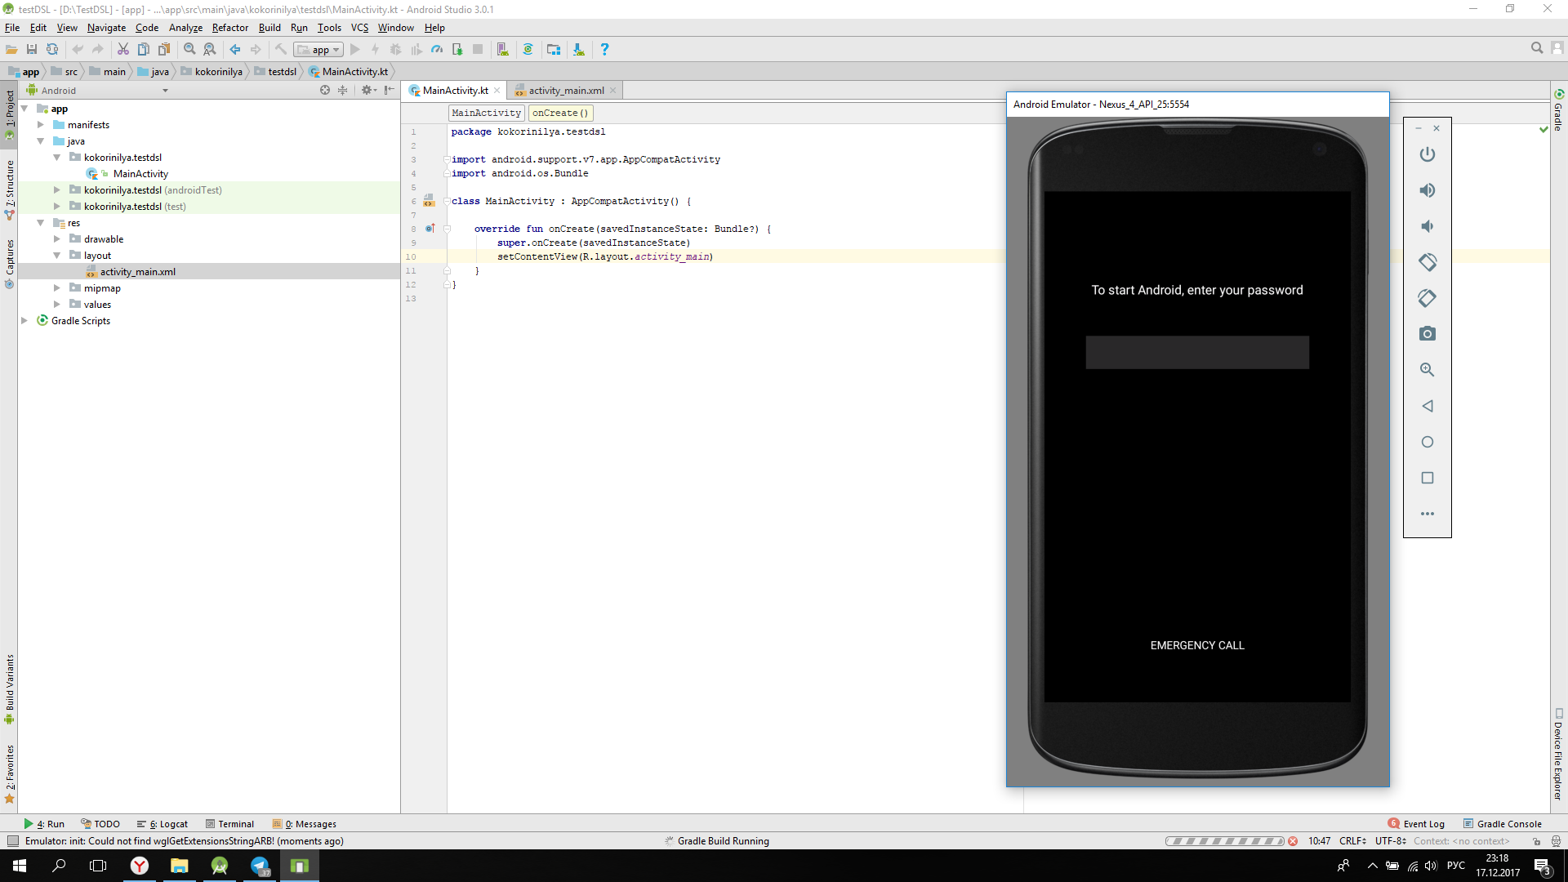Image resolution: width=1568 pixels, height=882 pixels.
Task: Open emulator extended controls (three dots)
Action: point(1427,514)
